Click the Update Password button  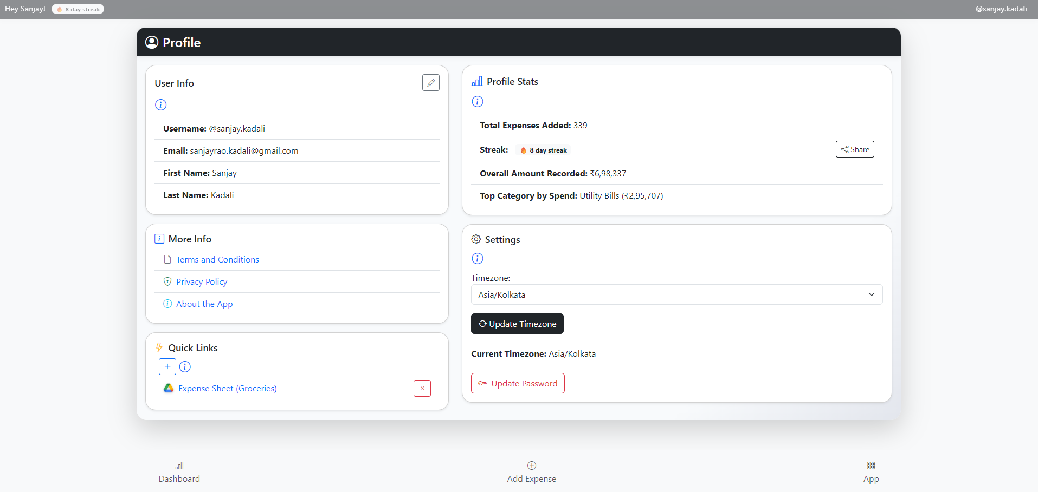[518, 384]
